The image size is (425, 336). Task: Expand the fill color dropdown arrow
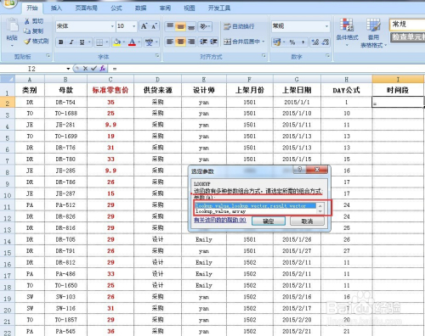coord(124,42)
